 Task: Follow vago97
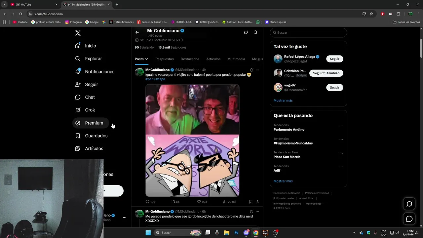coord(335,88)
